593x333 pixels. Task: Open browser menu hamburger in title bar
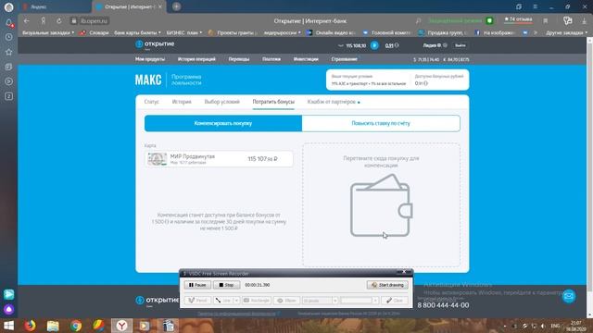click(x=535, y=6)
